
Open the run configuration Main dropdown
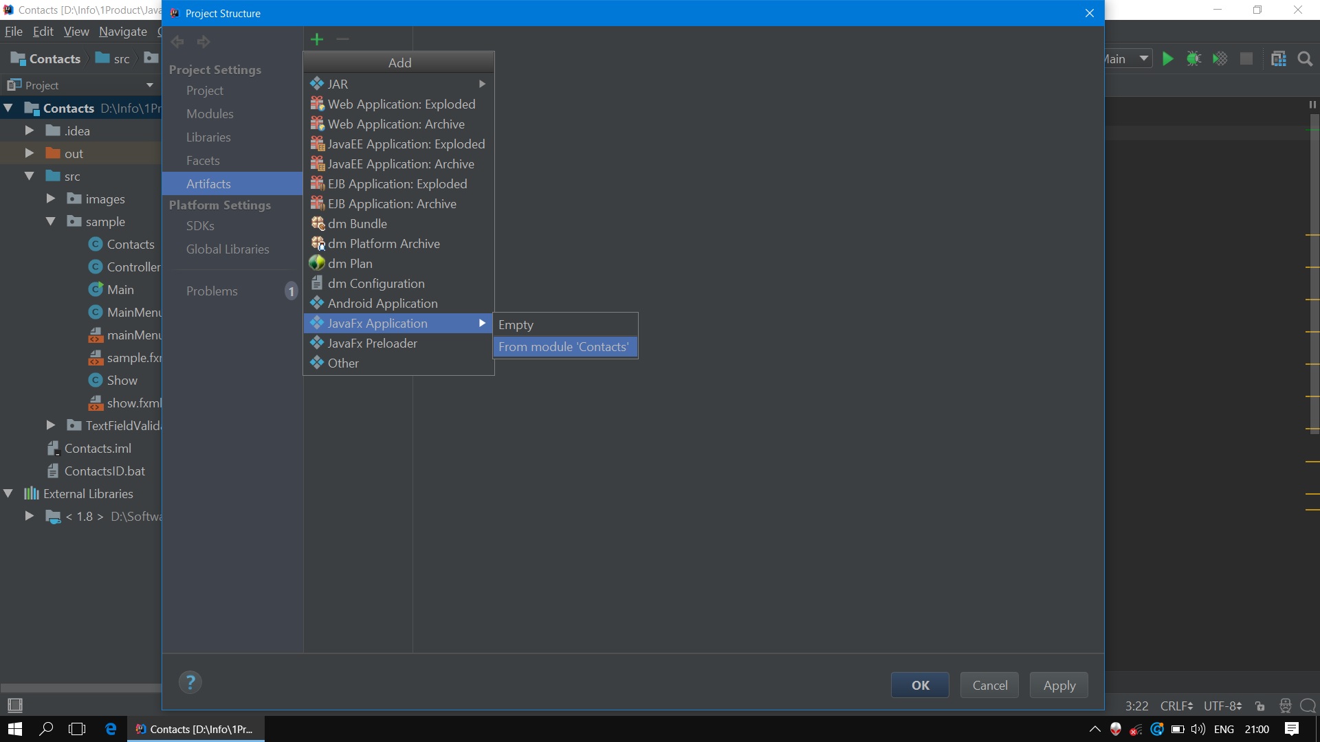(x=1144, y=59)
